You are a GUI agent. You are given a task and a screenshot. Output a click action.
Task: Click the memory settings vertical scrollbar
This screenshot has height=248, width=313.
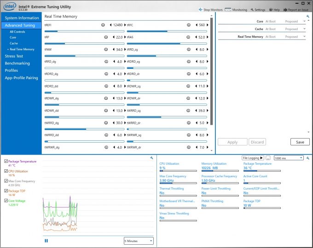[212, 71]
